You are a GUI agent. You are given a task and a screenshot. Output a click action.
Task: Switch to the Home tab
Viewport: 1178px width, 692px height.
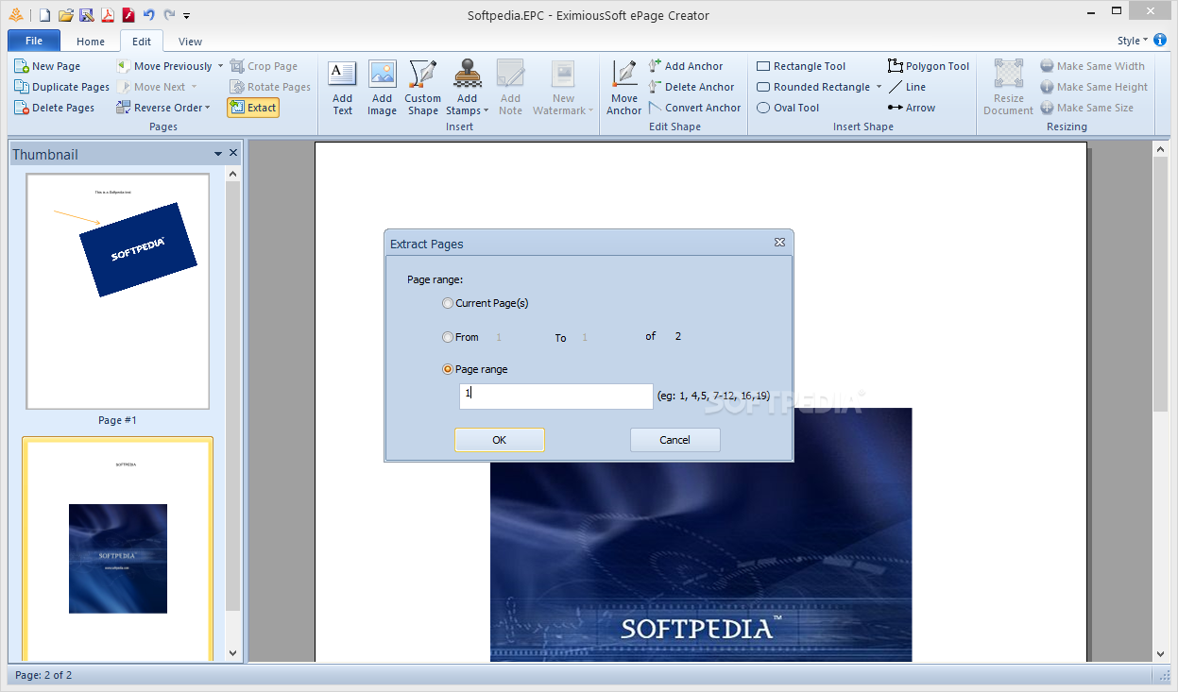[x=91, y=42]
